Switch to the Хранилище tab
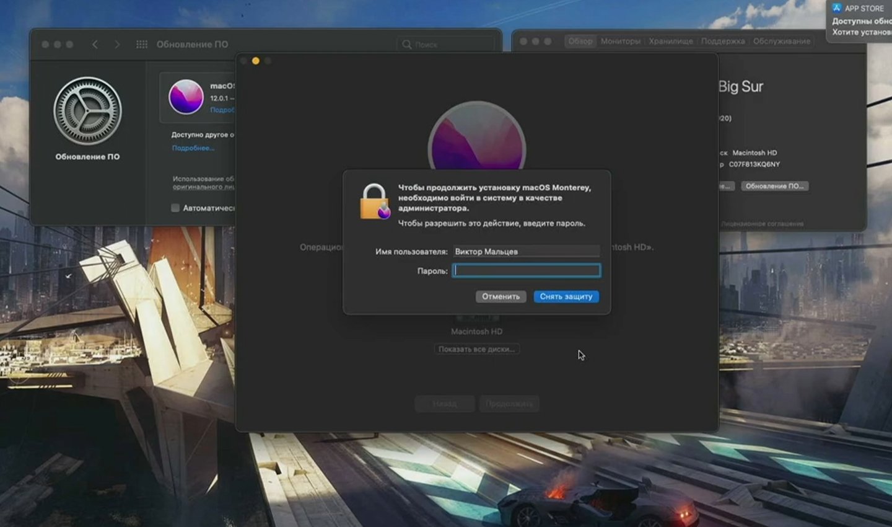892x527 pixels. (x=671, y=41)
